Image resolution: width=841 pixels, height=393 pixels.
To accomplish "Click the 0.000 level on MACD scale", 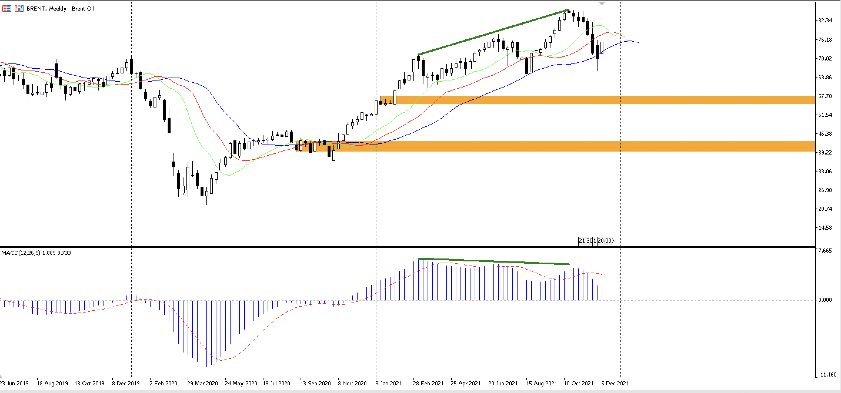I will coord(825,300).
